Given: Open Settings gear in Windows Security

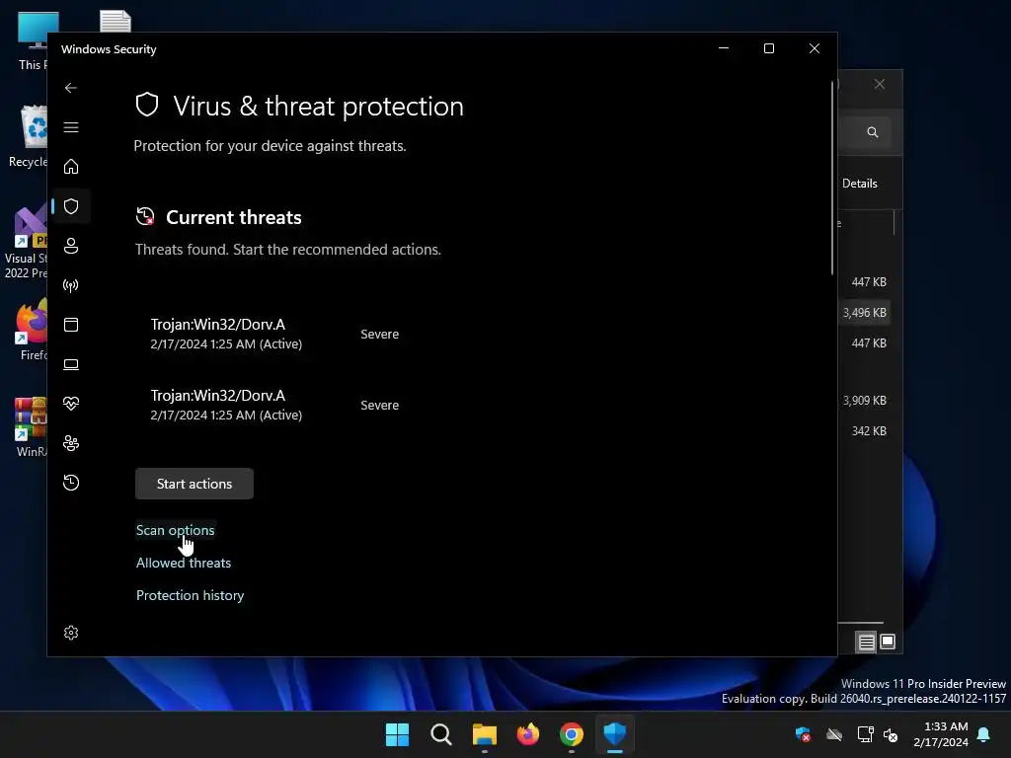Looking at the screenshot, I should (71, 633).
